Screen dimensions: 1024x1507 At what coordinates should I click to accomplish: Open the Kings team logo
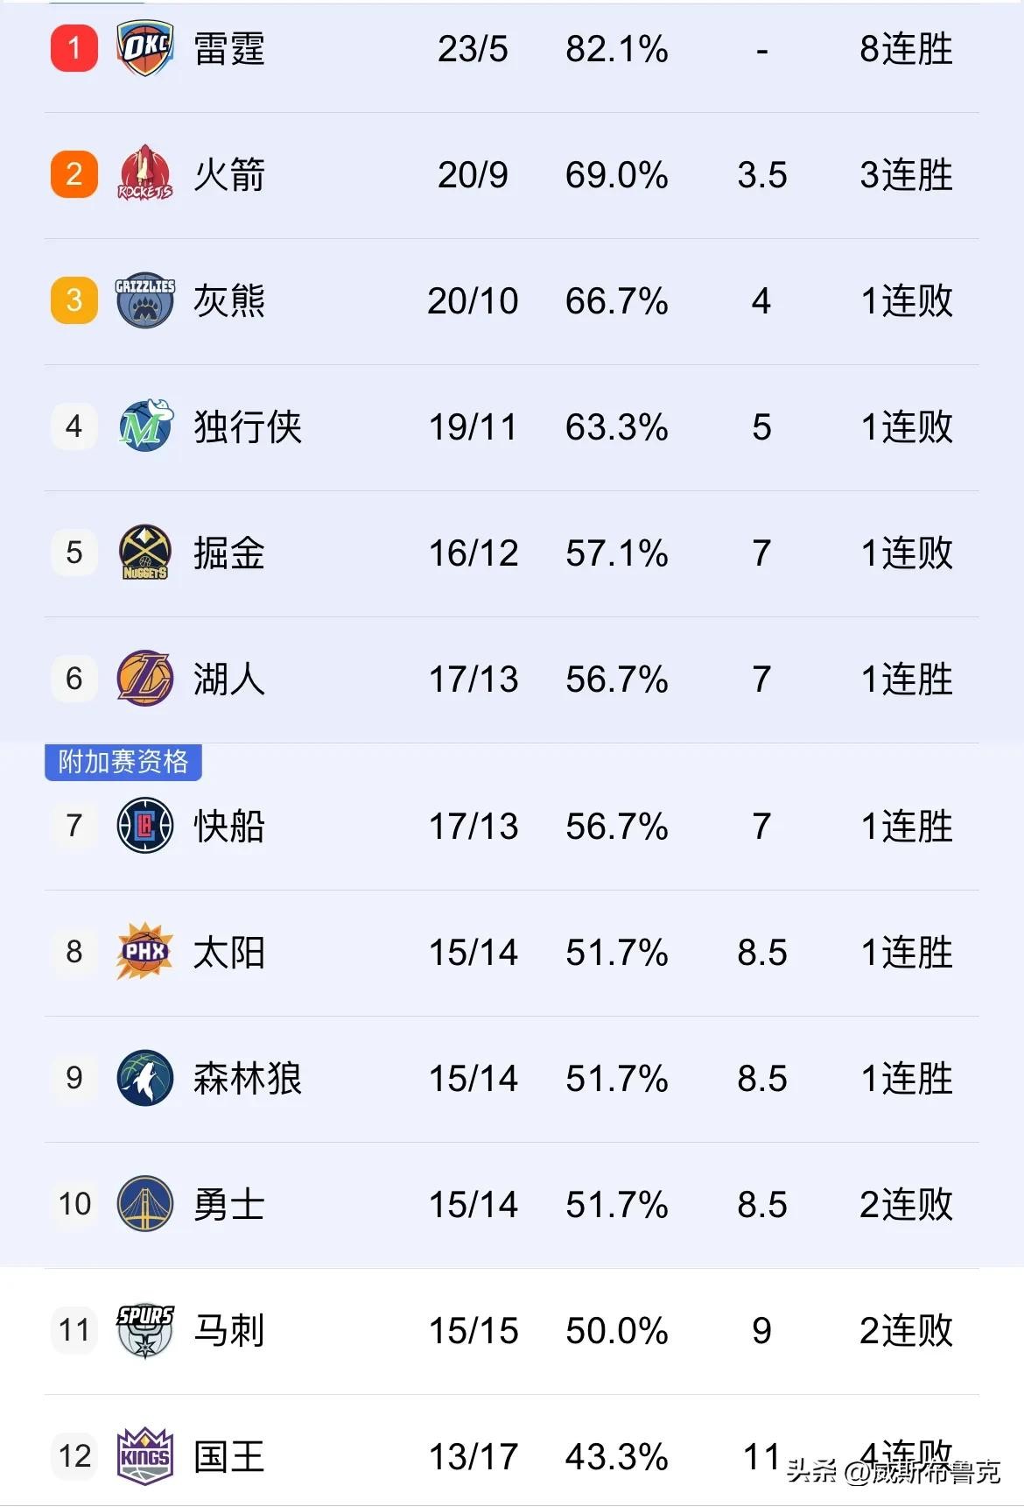[145, 1456]
